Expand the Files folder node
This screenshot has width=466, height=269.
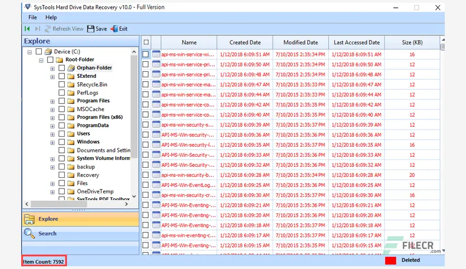[52, 184]
